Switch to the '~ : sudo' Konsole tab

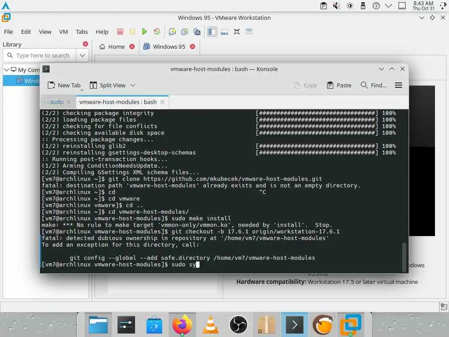53,102
